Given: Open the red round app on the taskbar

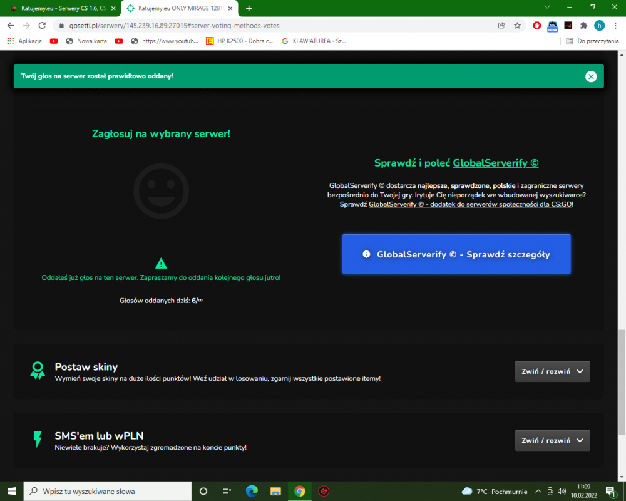Looking at the screenshot, I should tap(324, 492).
